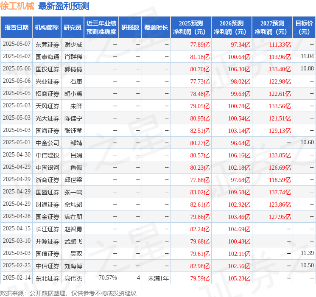Click the 70.57% accuracy value
Screen dimensions: 316x297
pos(108,278)
